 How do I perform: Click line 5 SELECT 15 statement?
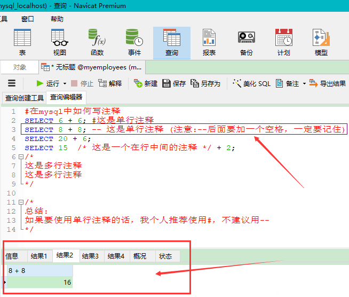tap(130, 148)
